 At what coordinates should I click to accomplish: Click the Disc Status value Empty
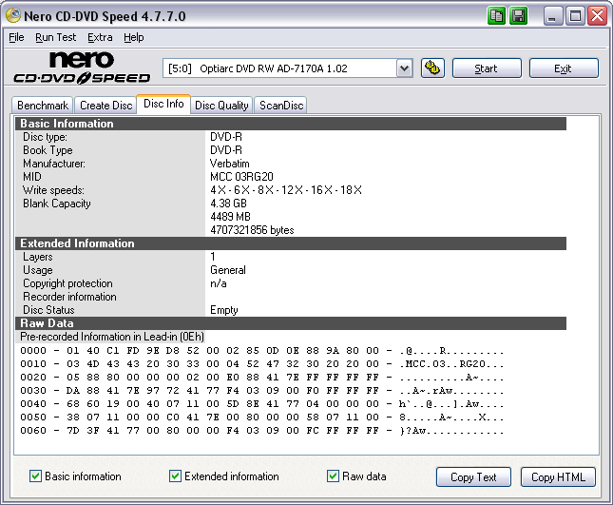pos(224,310)
